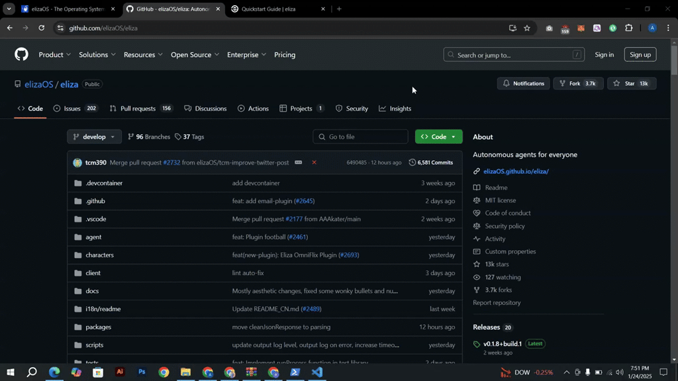678x381 pixels.
Task: Open Visual Studio Code from the taskbar
Action: (317, 372)
